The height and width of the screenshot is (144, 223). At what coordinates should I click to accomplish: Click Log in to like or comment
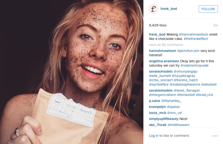click(154, 136)
